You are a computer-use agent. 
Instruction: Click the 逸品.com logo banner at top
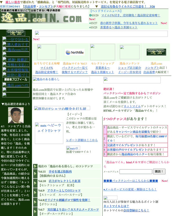[x=44, y=16]
